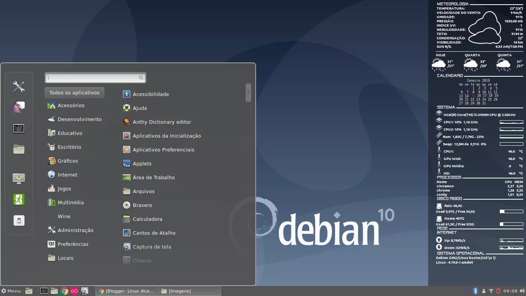Open the volume applet in tray
The width and height of the screenshot is (526, 296).
[x=521, y=291]
